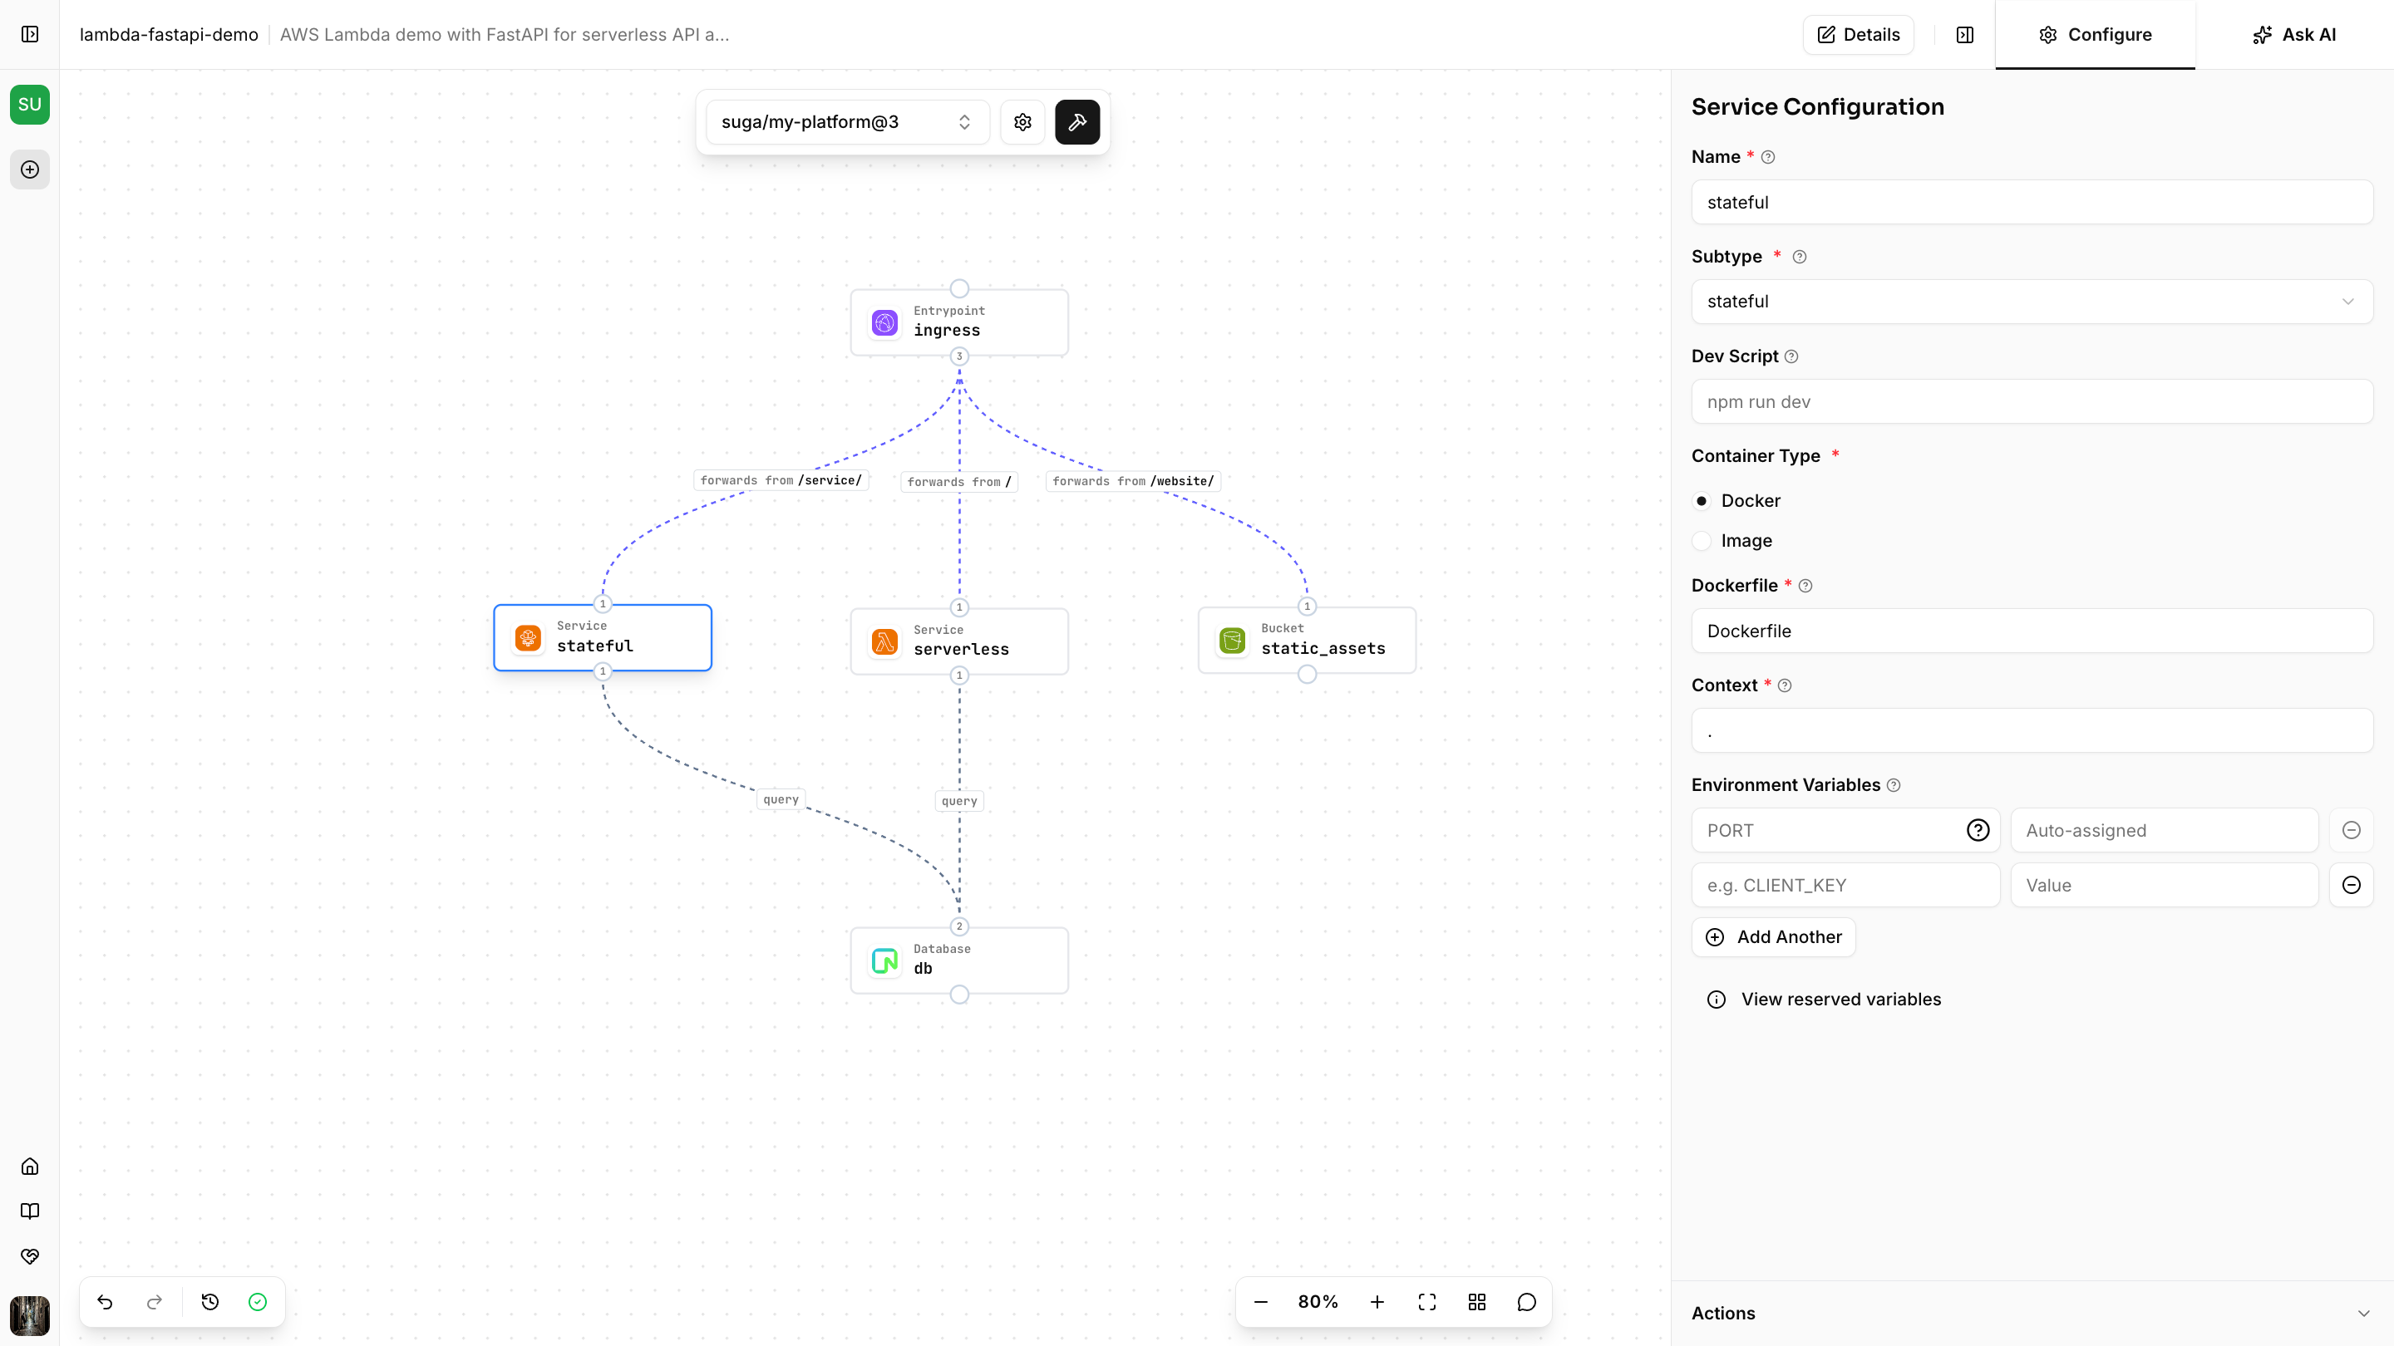This screenshot has height=1346, width=2394.
Task: Select the ingress Entrypoint node icon
Action: (883, 322)
